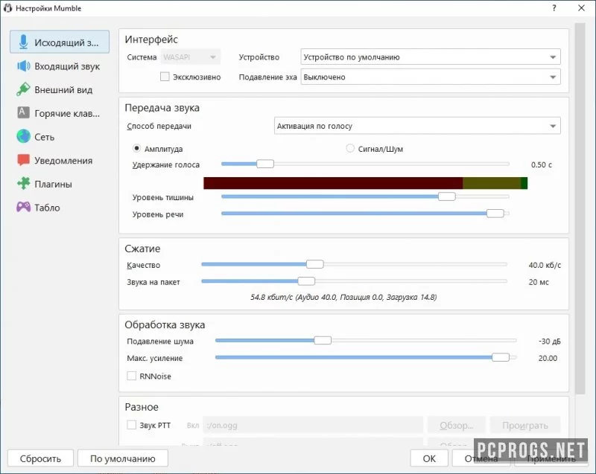
Task: Select the Амплитуда radio button
Action: click(x=136, y=148)
